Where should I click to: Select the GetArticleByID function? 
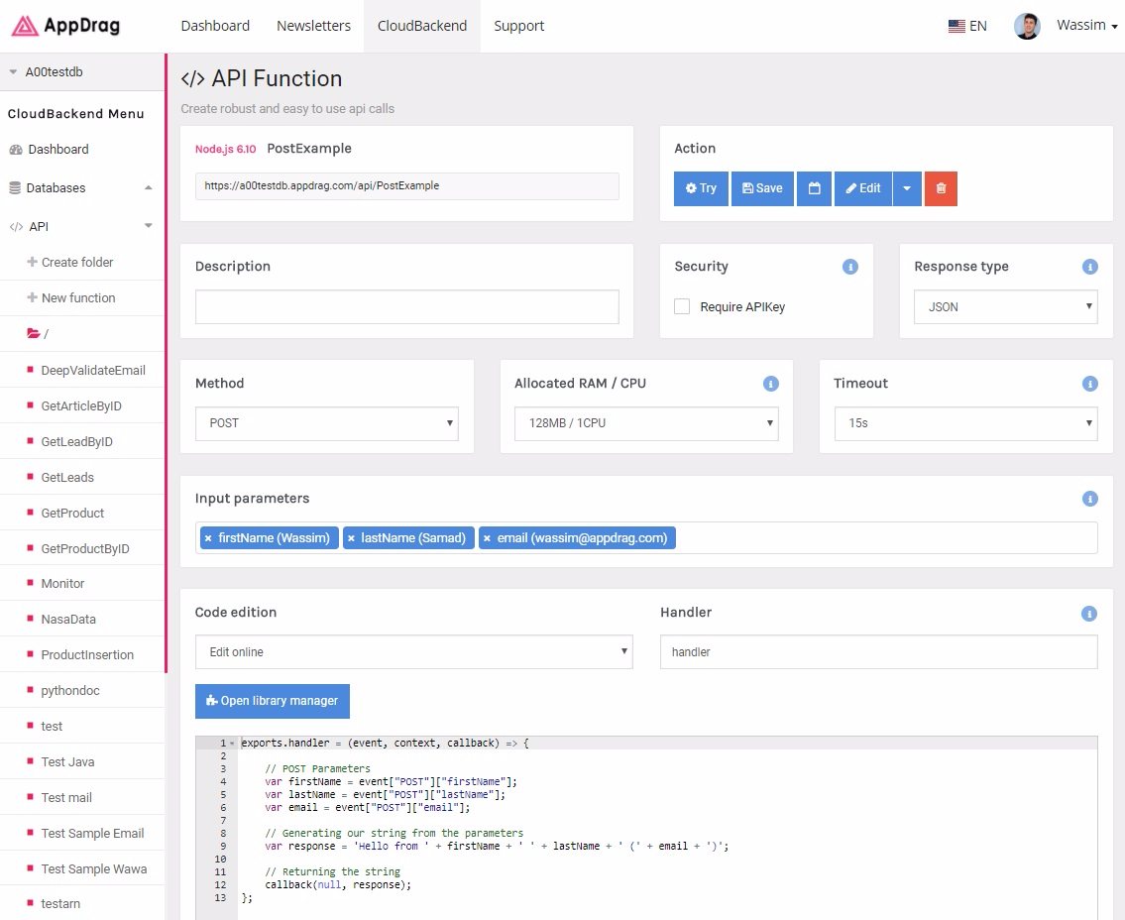pos(82,406)
